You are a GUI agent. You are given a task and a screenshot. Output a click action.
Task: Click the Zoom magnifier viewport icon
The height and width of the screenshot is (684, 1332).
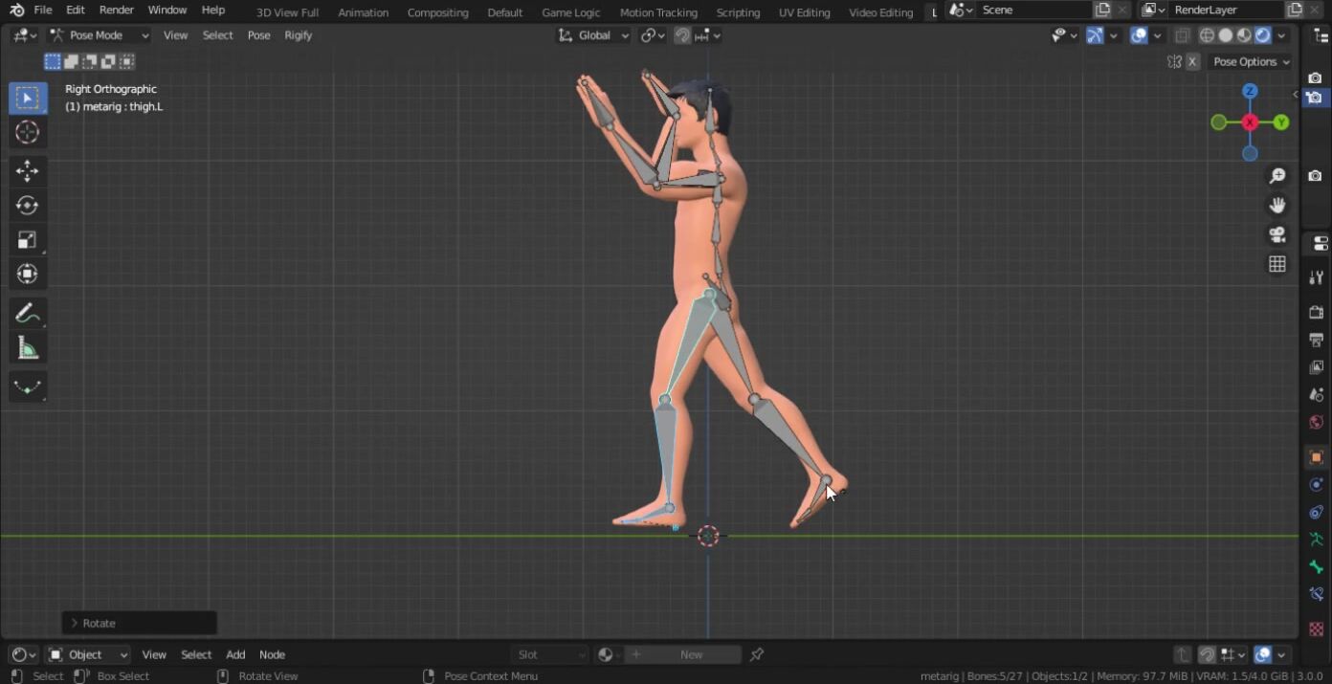[1276, 176]
